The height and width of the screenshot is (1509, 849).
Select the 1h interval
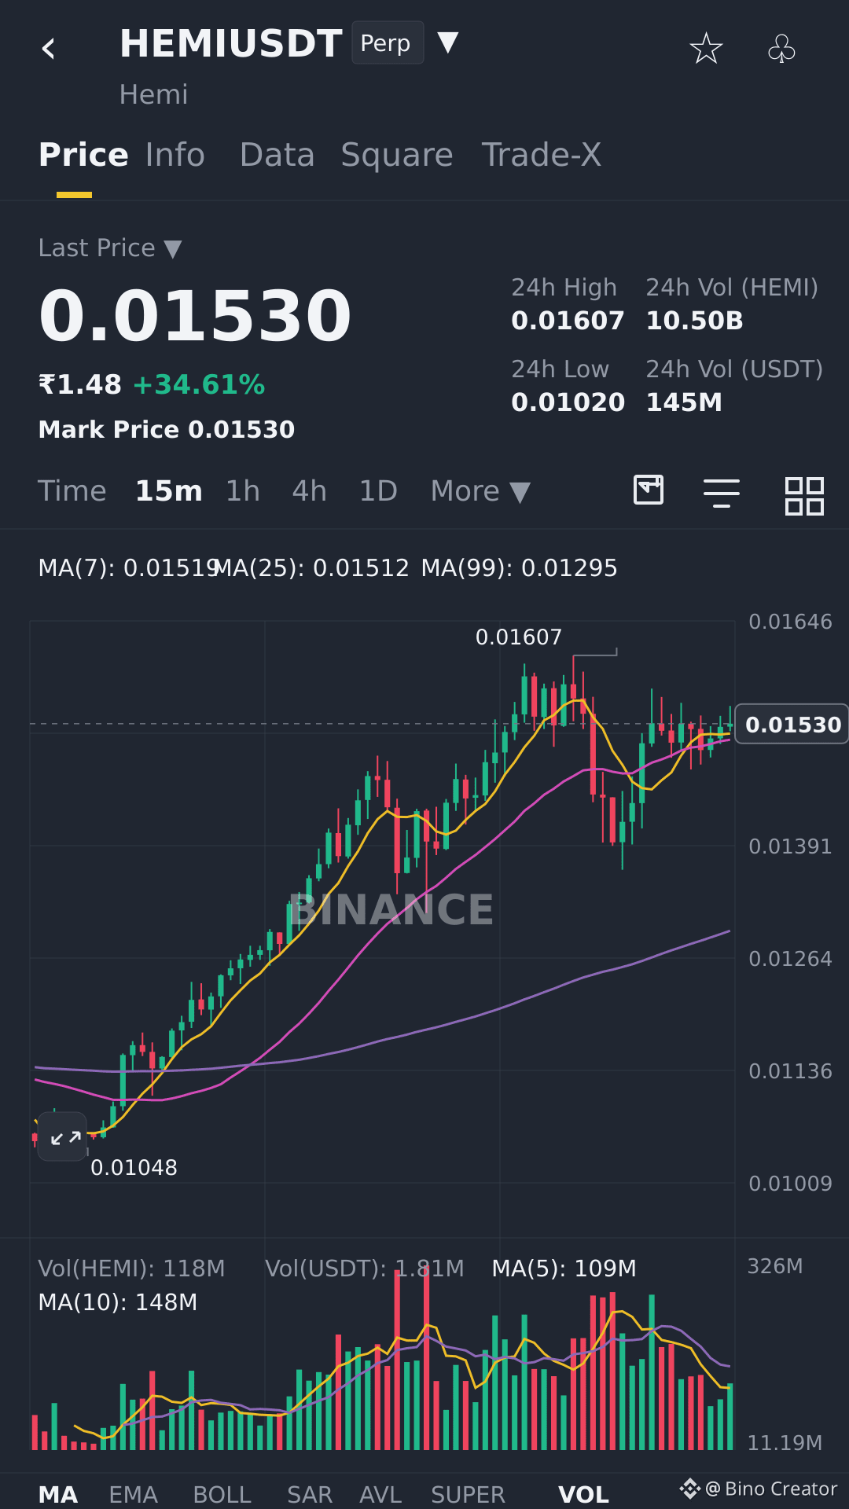pyautogui.click(x=242, y=491)
